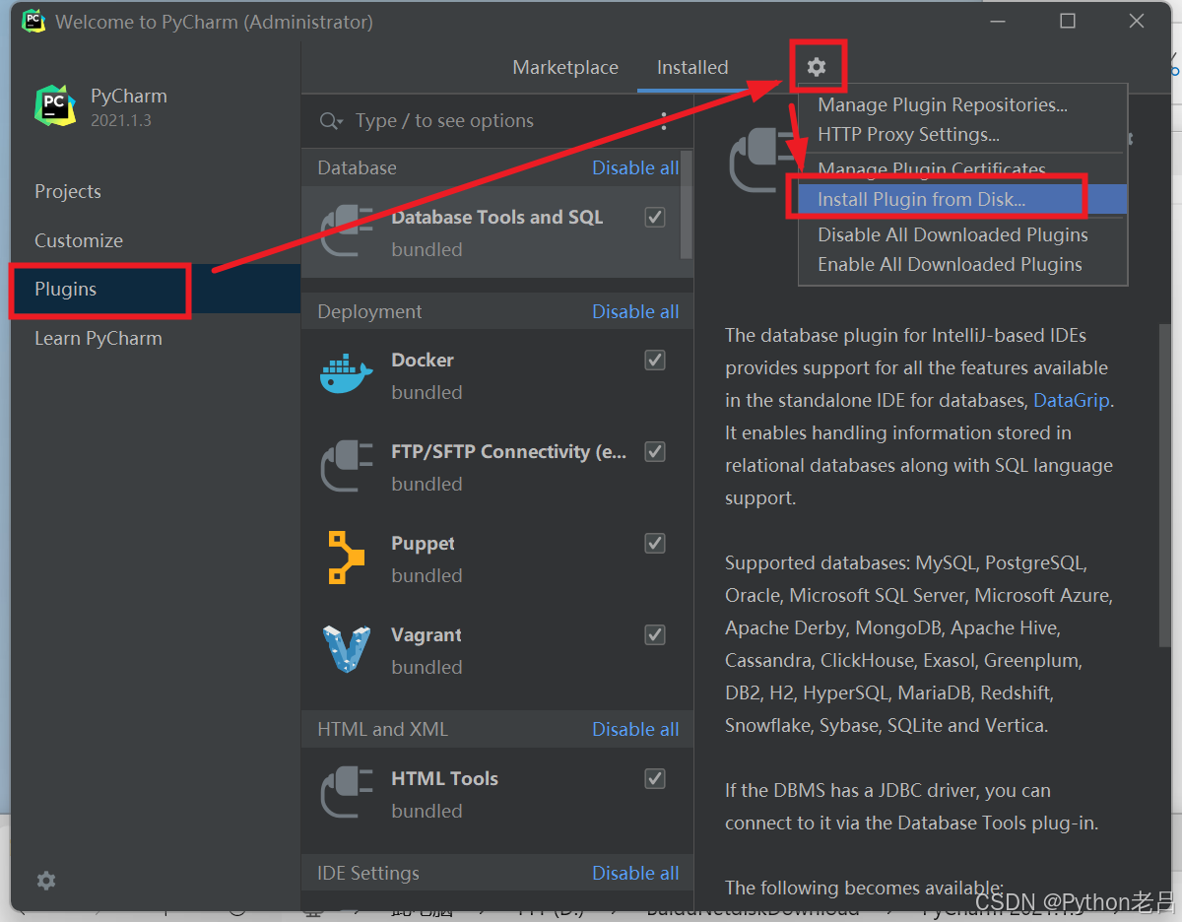Click the FTP/SFTP Connectivity plugin name
This screenshot has width=1182, height=922.
(x=508, y=451)
